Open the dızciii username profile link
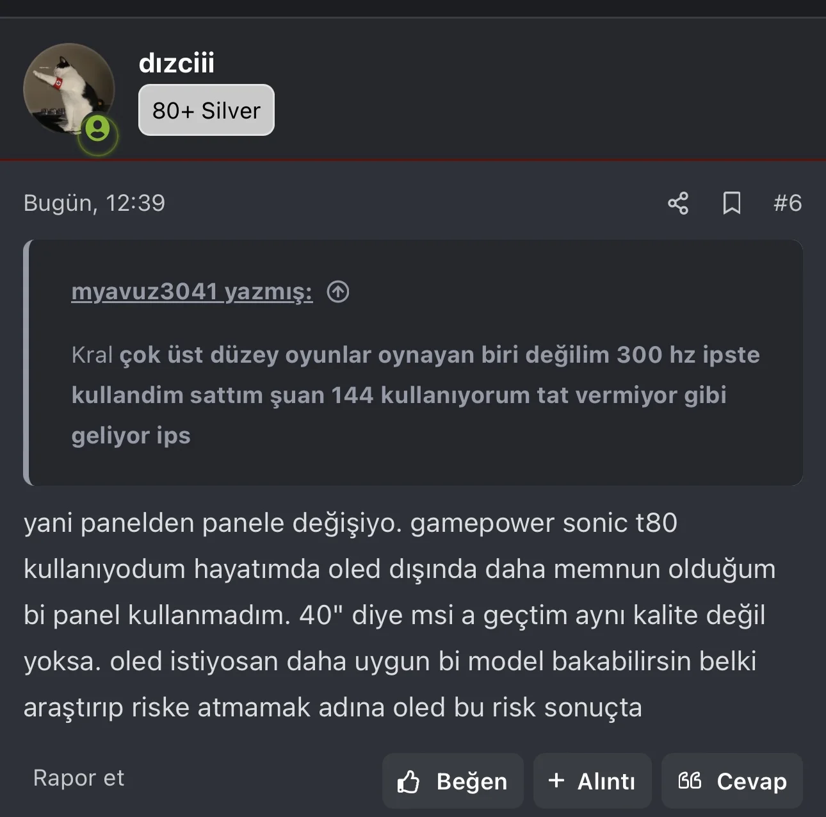Image resolution: width=826 pixels, height=817 pixels. tap(177, 63)
